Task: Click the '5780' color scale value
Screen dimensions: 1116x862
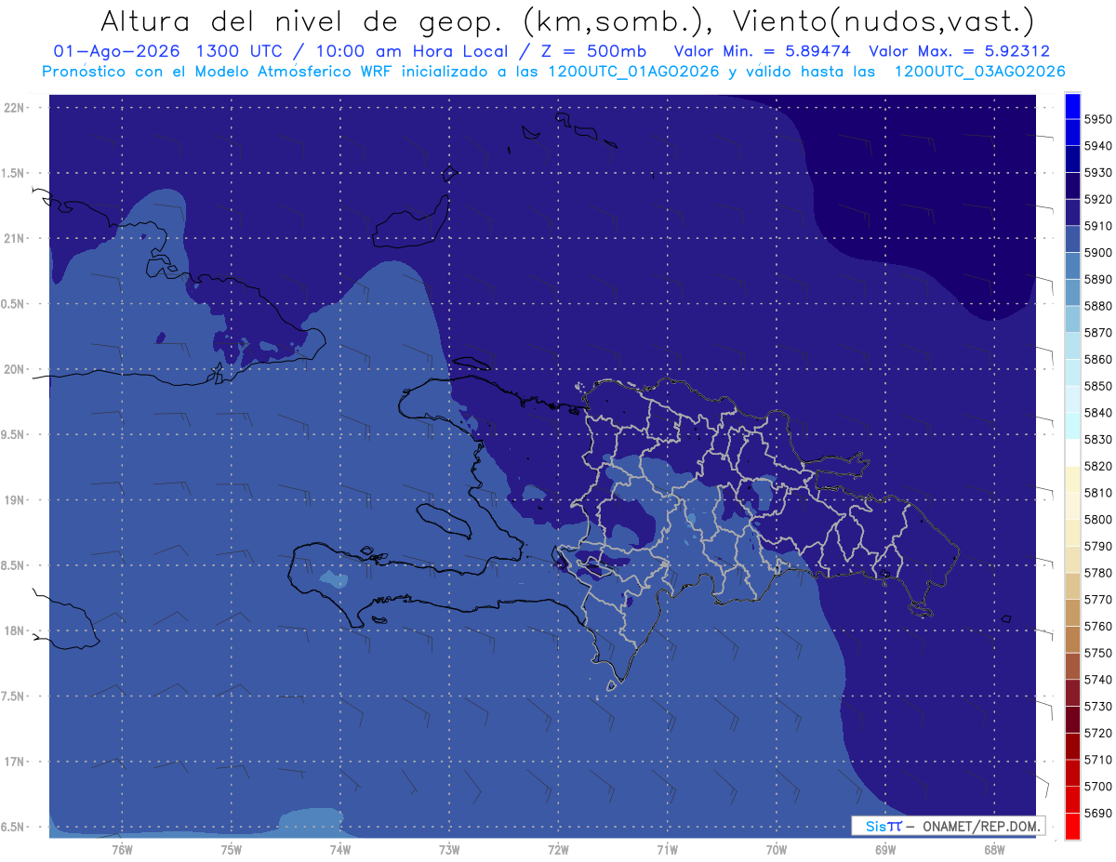Action: [x=1097, y=573]
